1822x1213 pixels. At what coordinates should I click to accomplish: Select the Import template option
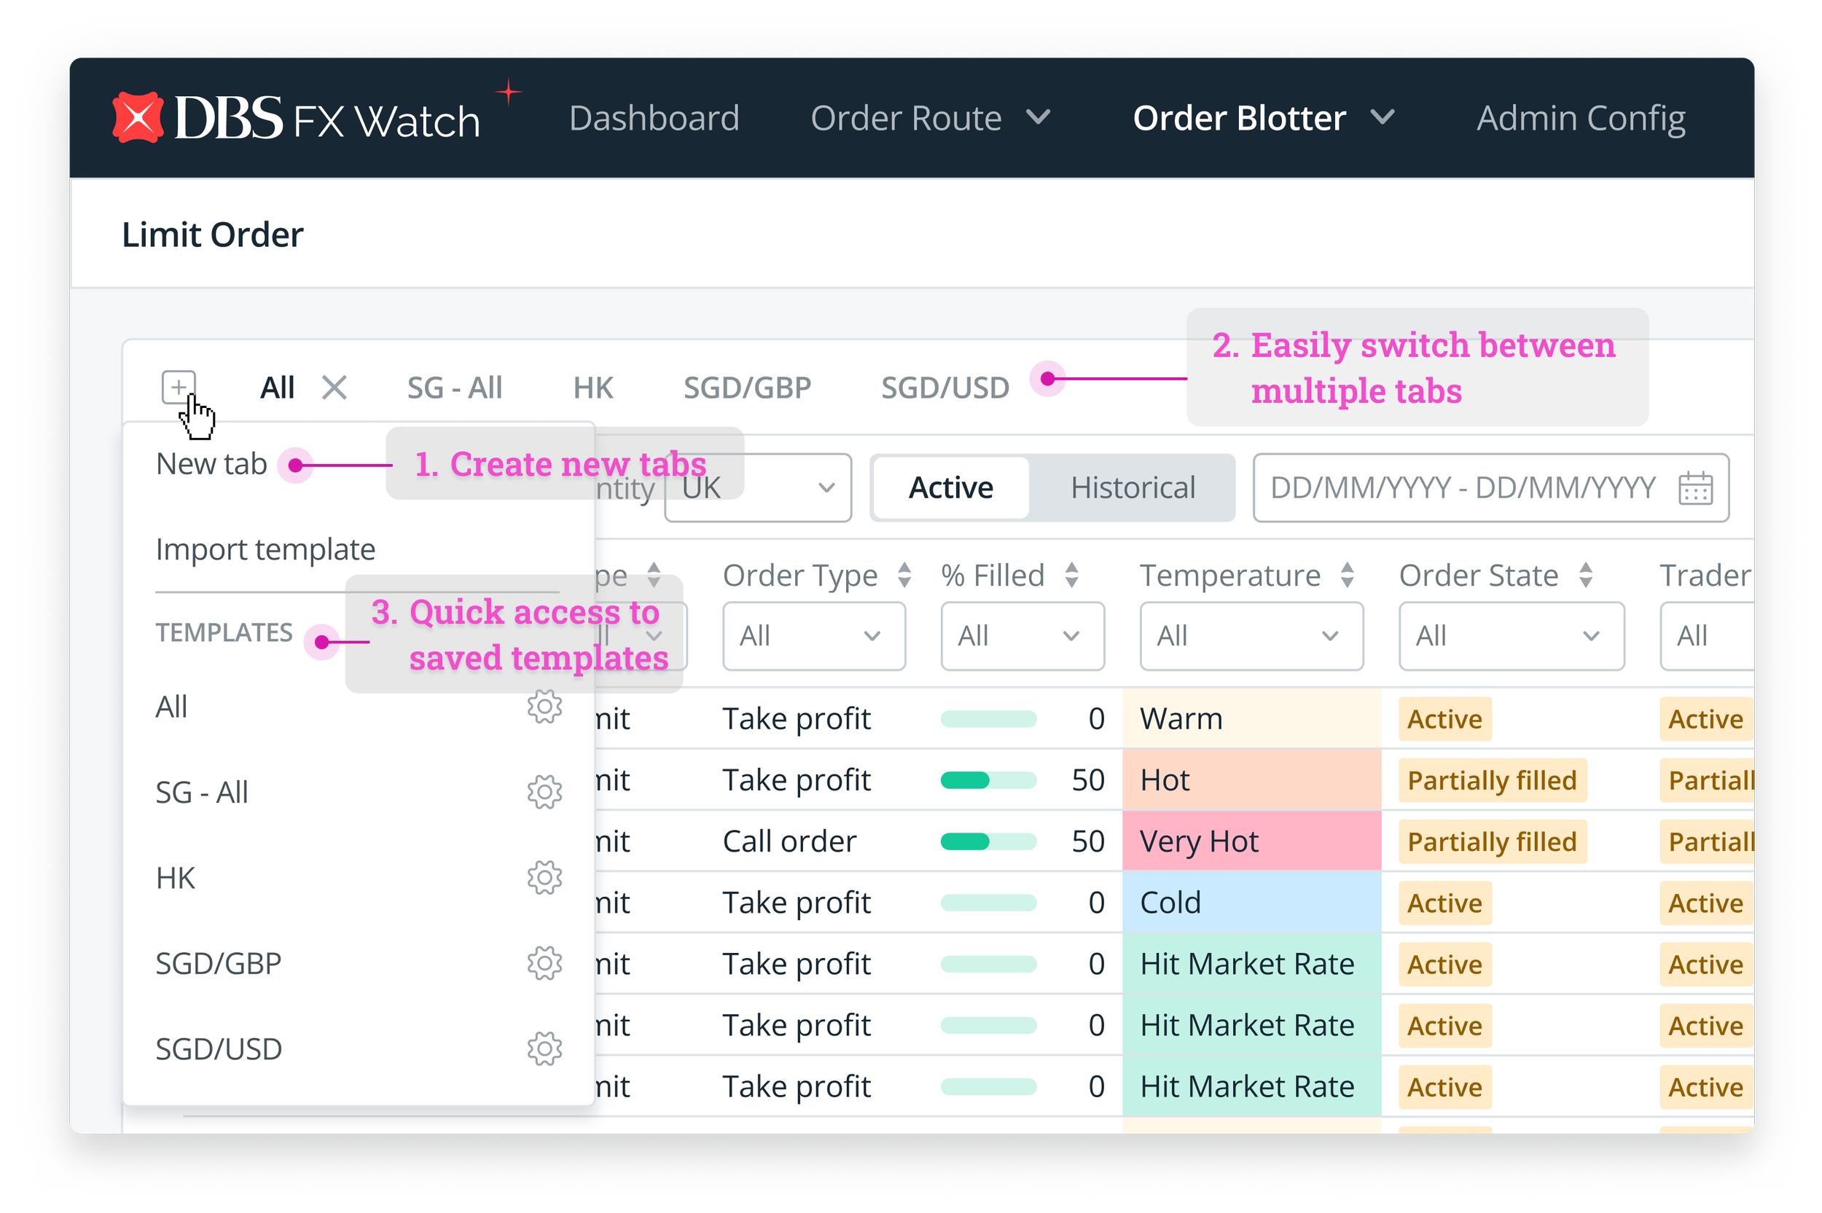265,549
